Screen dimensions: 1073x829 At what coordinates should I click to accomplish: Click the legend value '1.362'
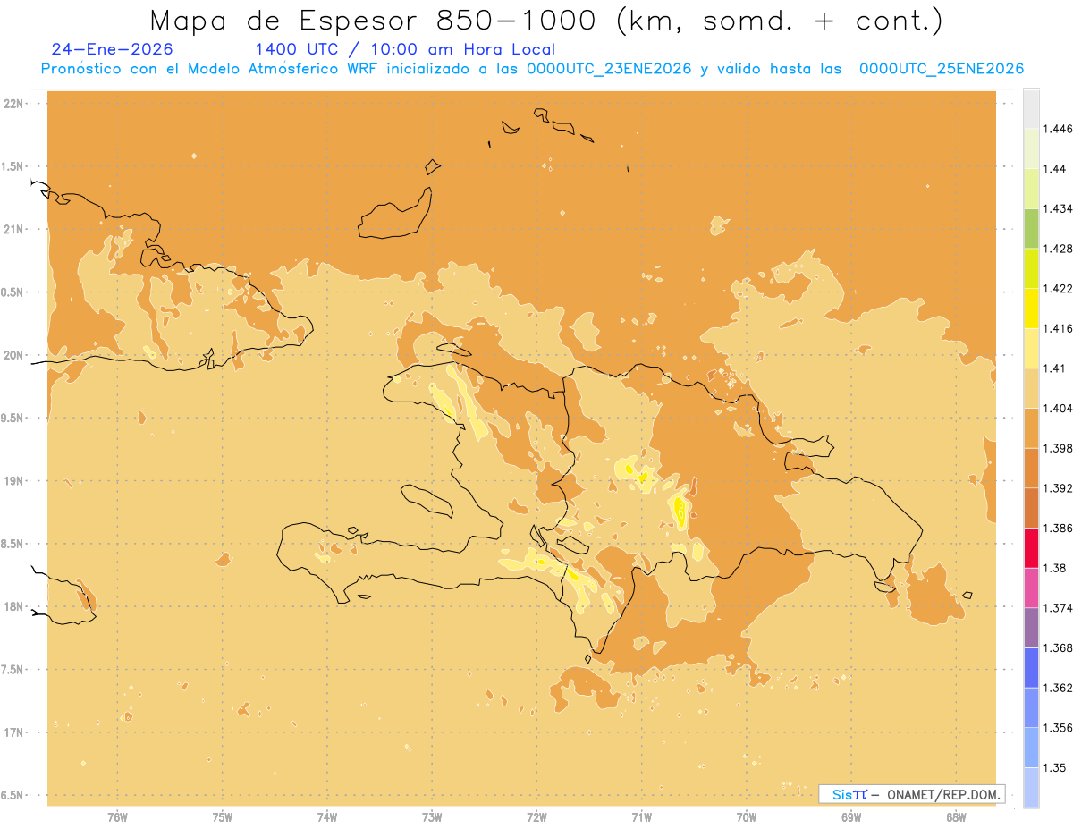point(1056,688)
